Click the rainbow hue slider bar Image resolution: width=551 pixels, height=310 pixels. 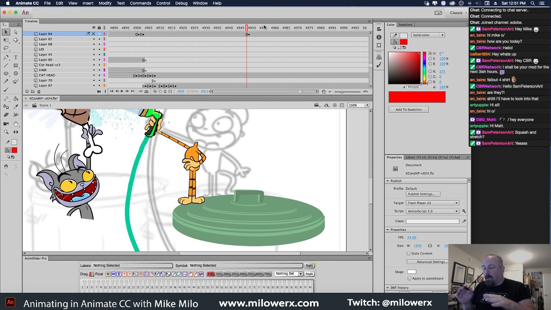424,68
